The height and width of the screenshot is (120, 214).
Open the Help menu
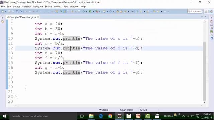(x=83, y=7)
